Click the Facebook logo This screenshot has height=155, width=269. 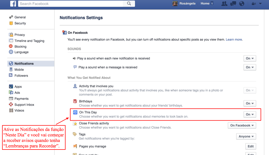(13, 3)
